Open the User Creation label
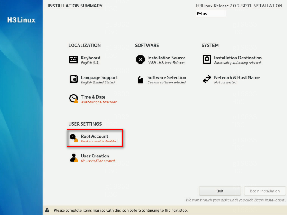Image resolution: width=287 pixels, height=215 pixels. tap(95, 156)
